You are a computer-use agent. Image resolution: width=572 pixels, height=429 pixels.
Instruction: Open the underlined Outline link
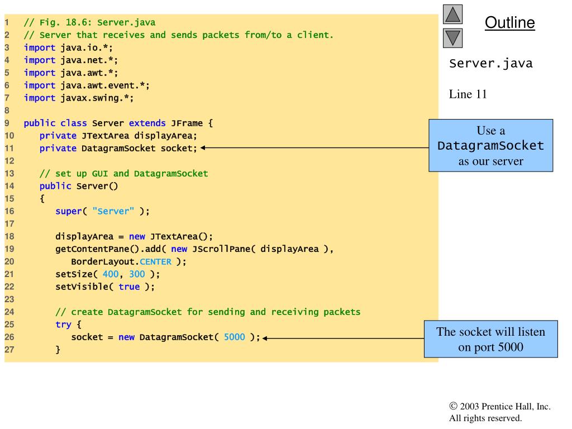[509, 23]
